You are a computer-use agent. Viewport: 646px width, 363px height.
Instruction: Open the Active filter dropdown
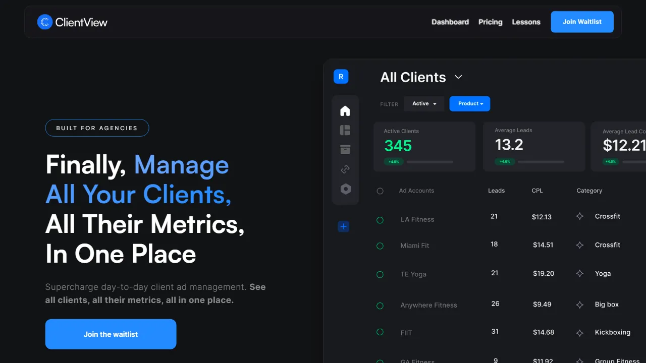pyautogui.click(x=424, y=104)
